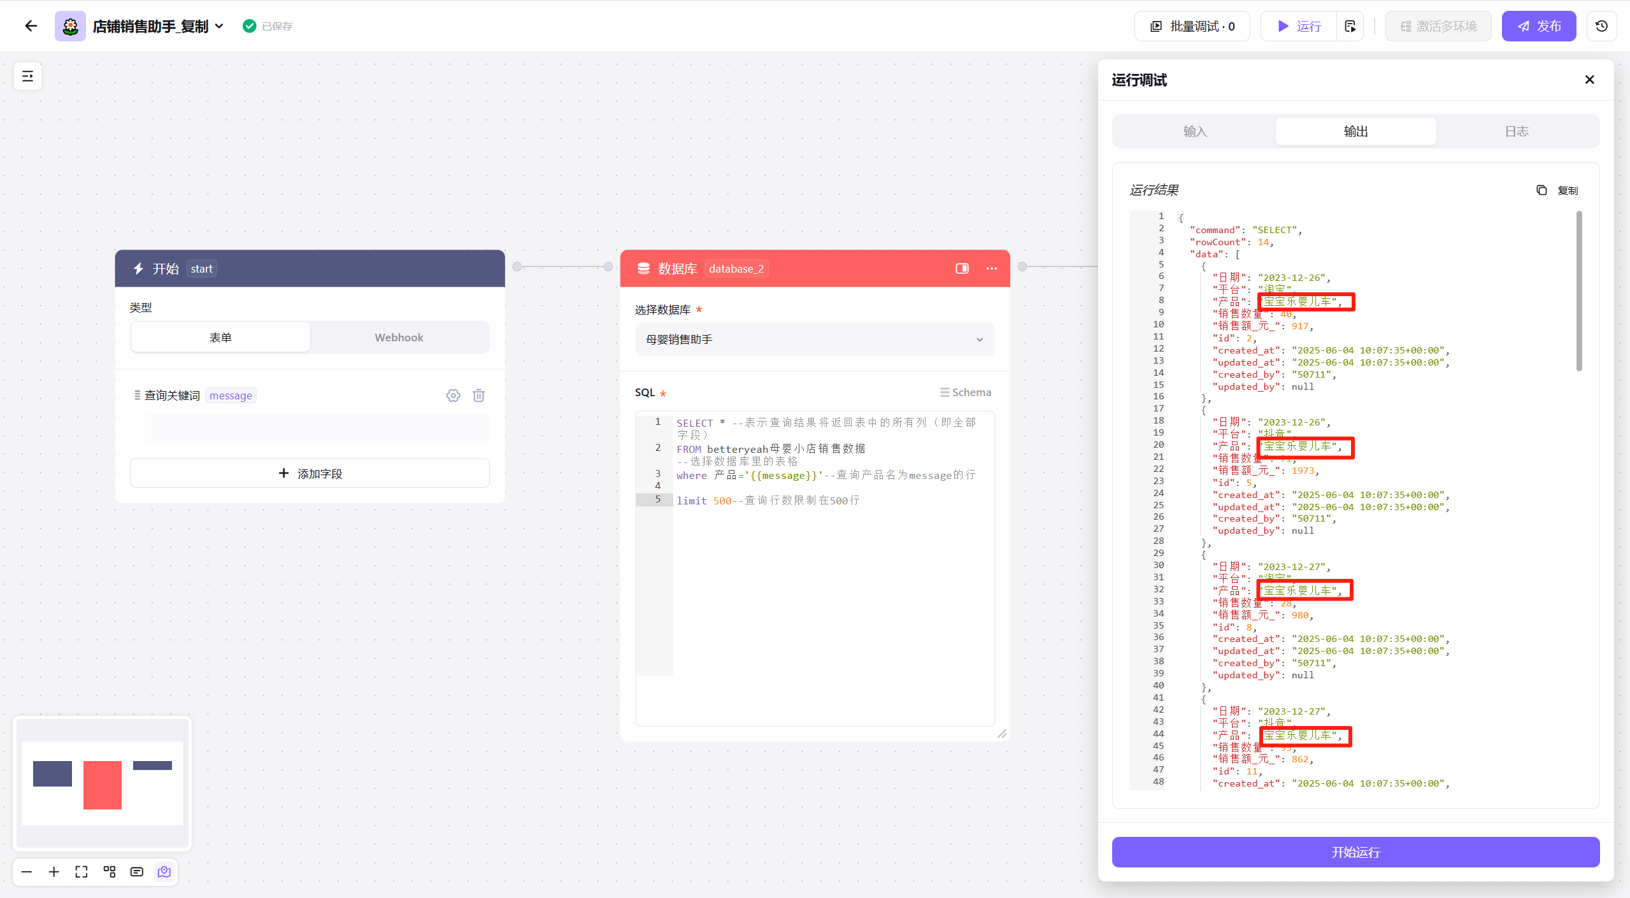Click the 查询关键词 input field
This screenshot has width=1630, height=898.
317,429
